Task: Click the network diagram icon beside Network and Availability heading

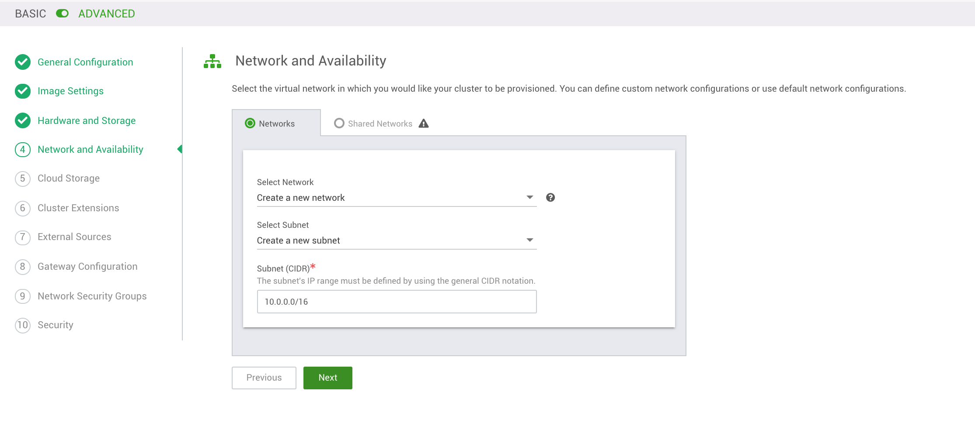Action: pyautogui.click(x=212, y=61)
